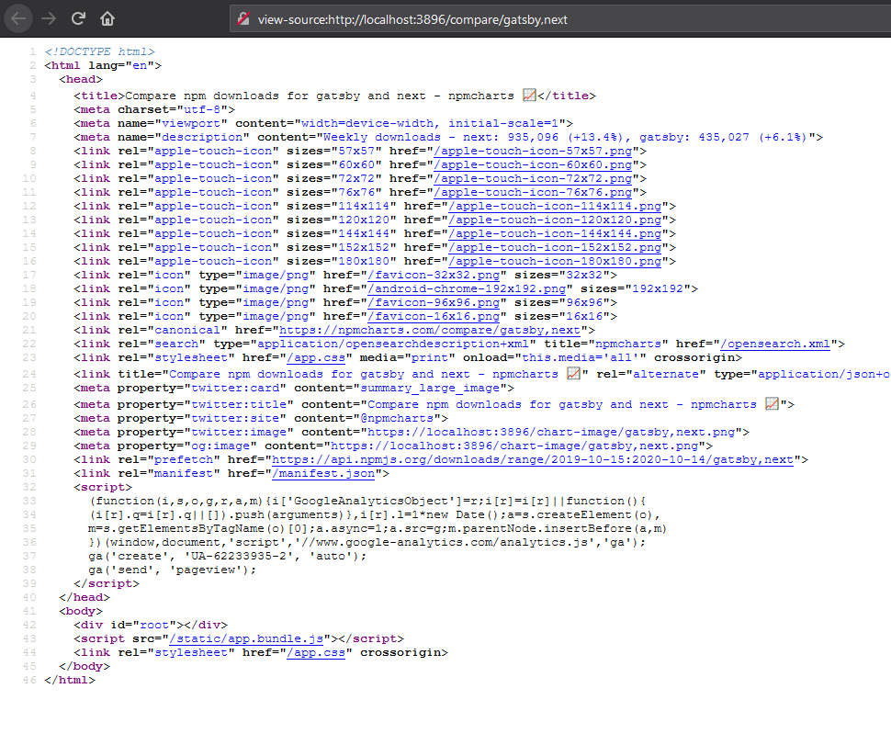The height and width of the screenshot is (745, 891).
Task: Open the apple-touch-icon-76x76.png link
Action: (533, 193)
